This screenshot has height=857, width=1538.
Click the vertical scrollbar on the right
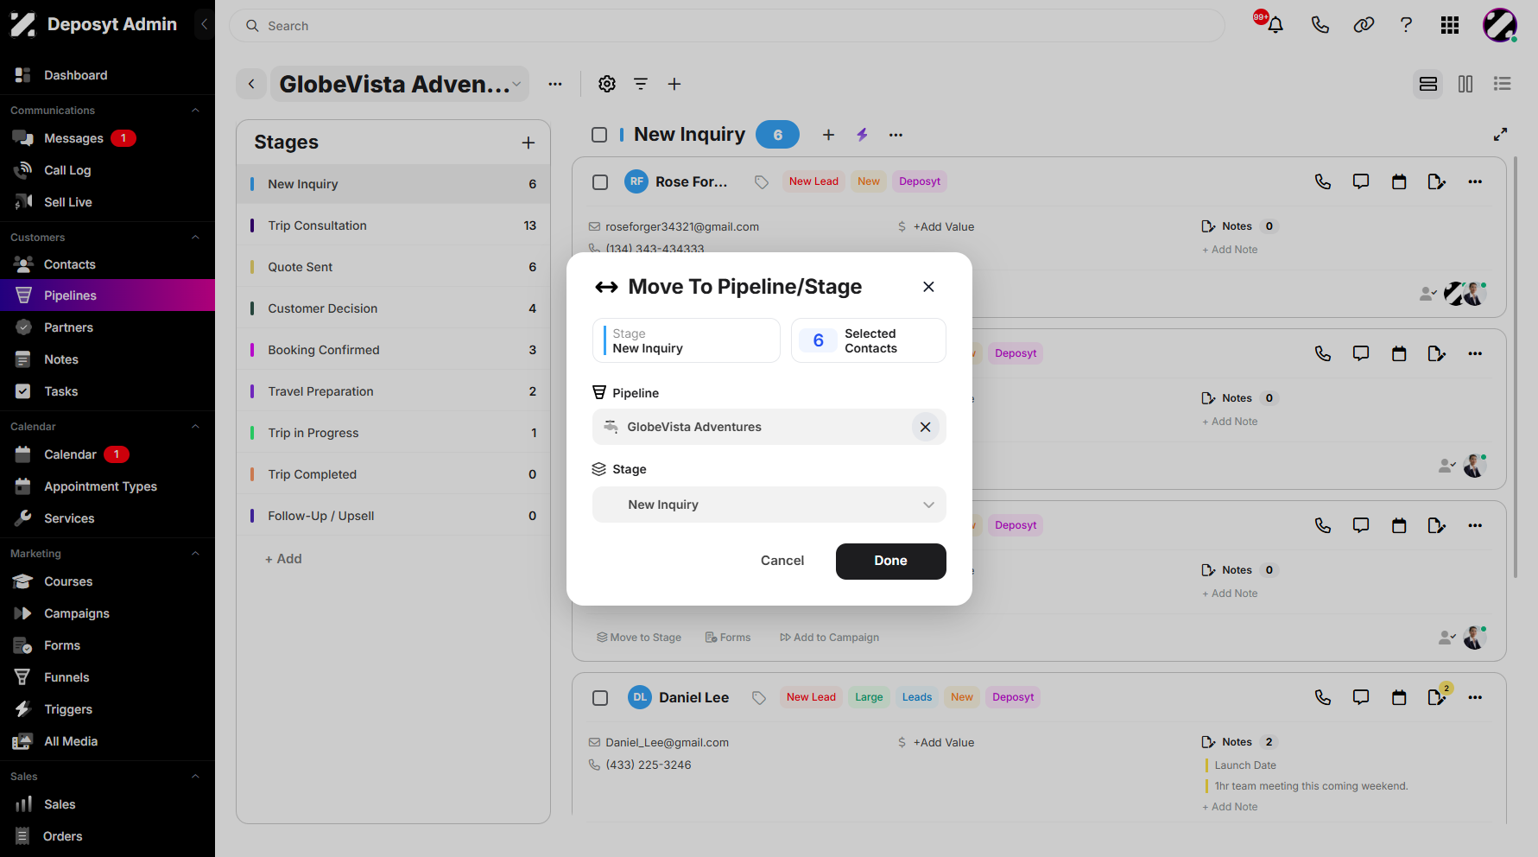point(1516,367)
